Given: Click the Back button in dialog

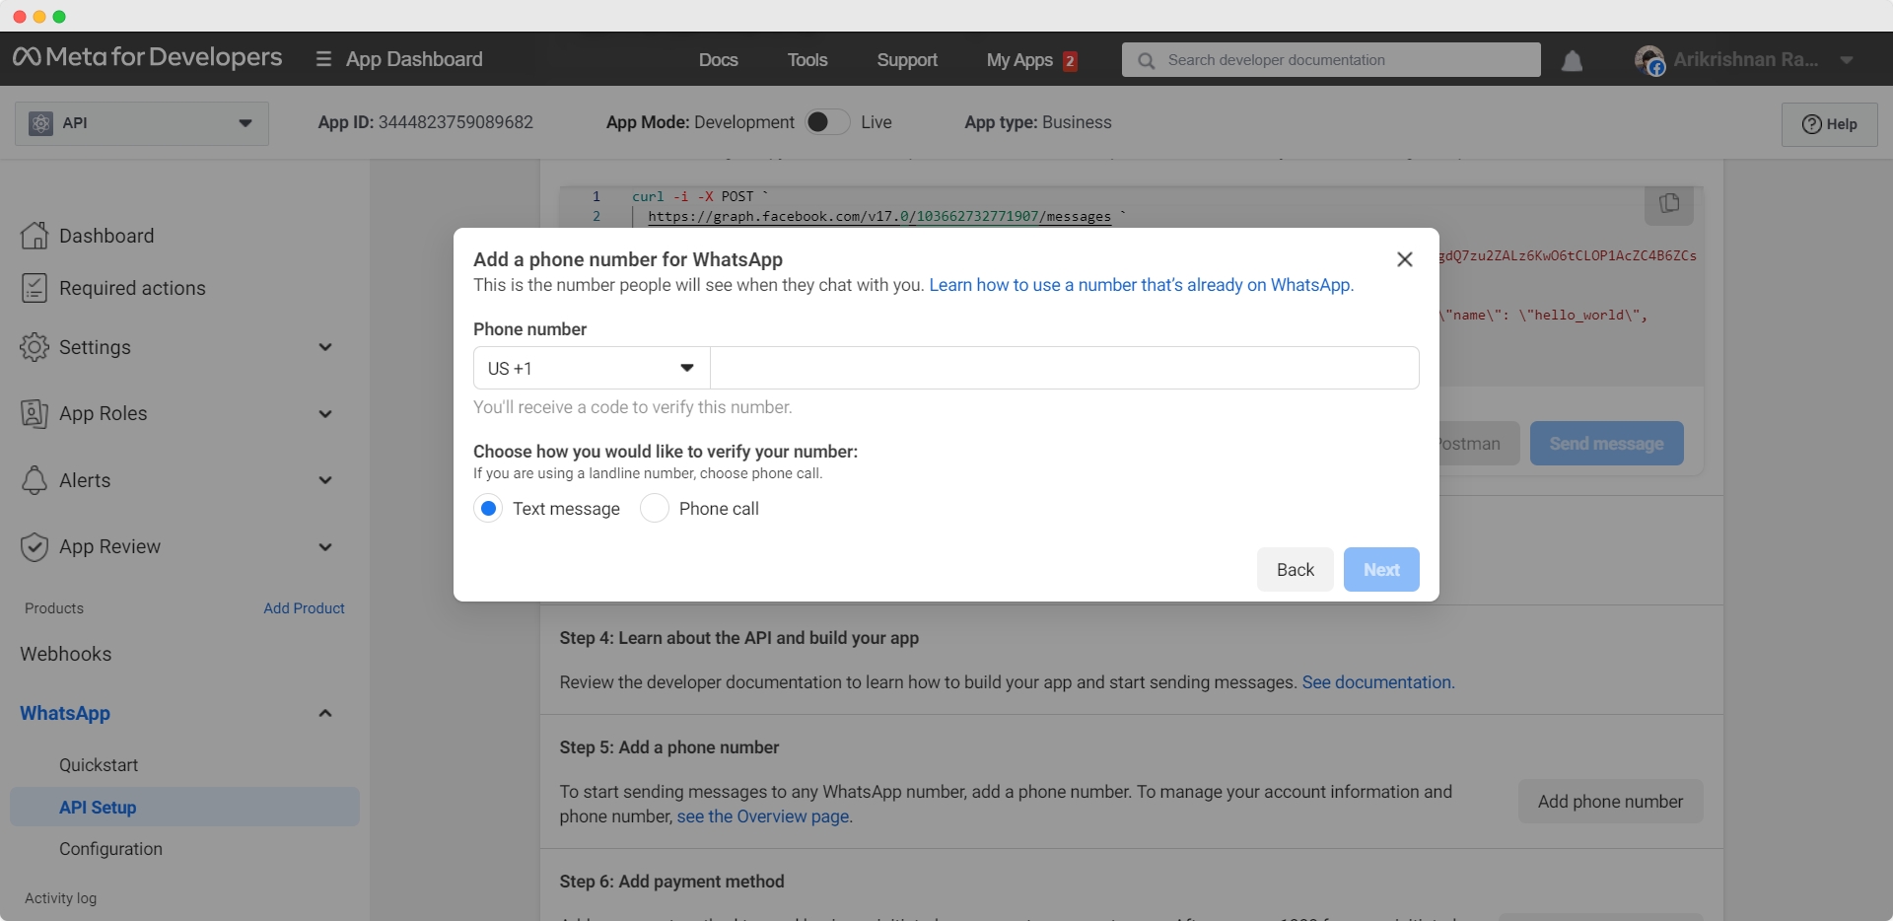Looking at the screenshot, I should [x=1296, y=570].
